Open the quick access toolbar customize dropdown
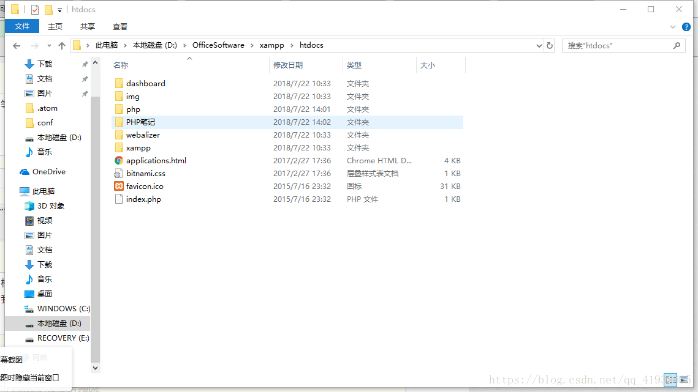Image resolution: width=698 pixels, height=392 pixels. click(59, 10)
